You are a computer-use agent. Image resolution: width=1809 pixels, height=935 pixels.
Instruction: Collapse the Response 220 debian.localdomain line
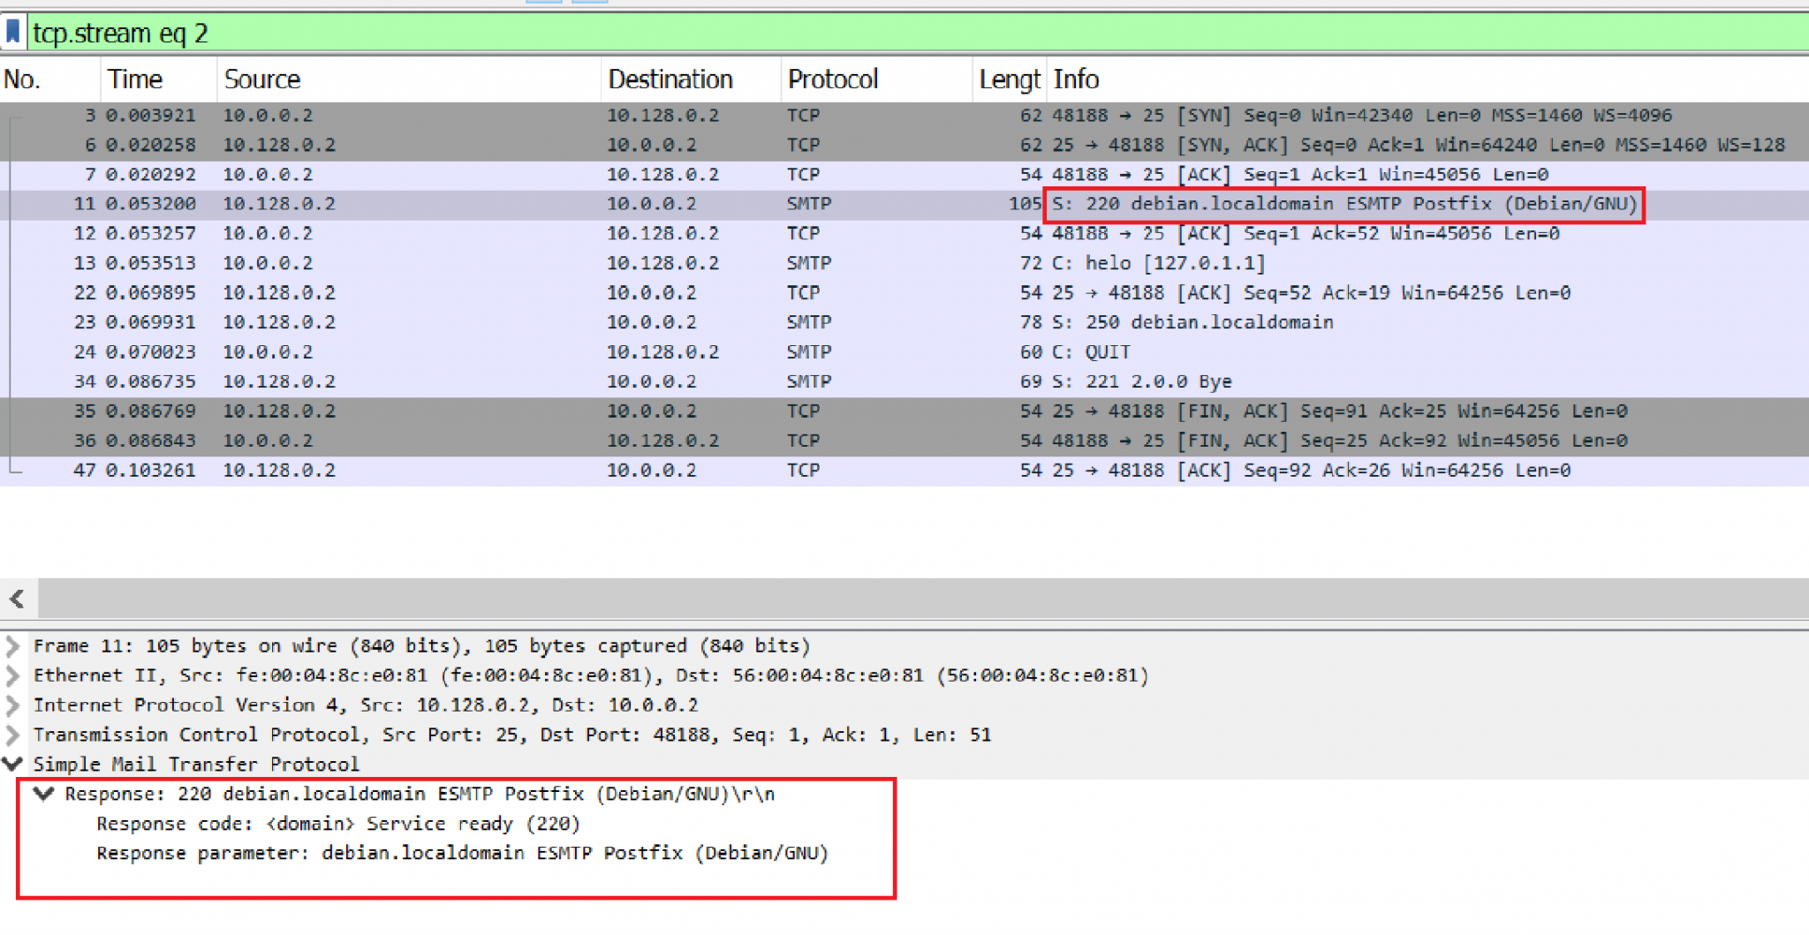[44, 793]
